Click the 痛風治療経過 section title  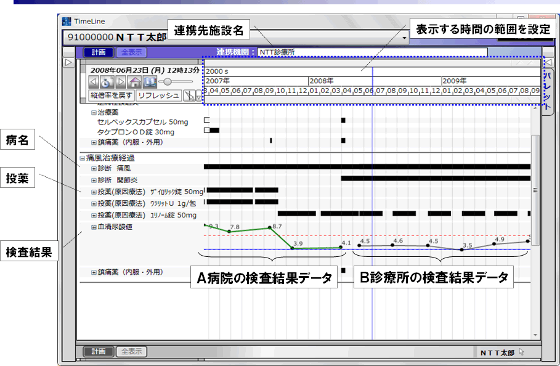pyautogui.click(x=110, y=158)
